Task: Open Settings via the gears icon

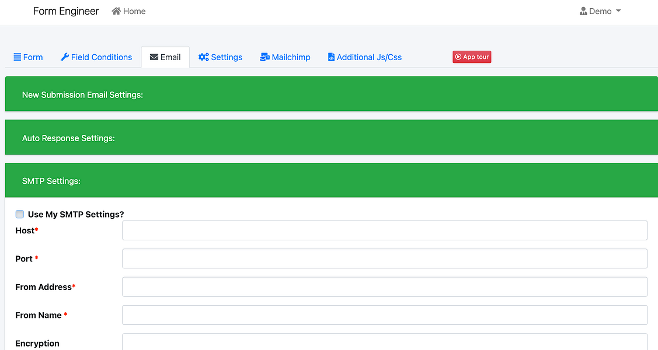Action: (x=203, y=57)
